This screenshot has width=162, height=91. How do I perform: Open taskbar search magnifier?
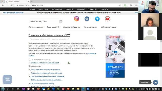click(8, 89)
